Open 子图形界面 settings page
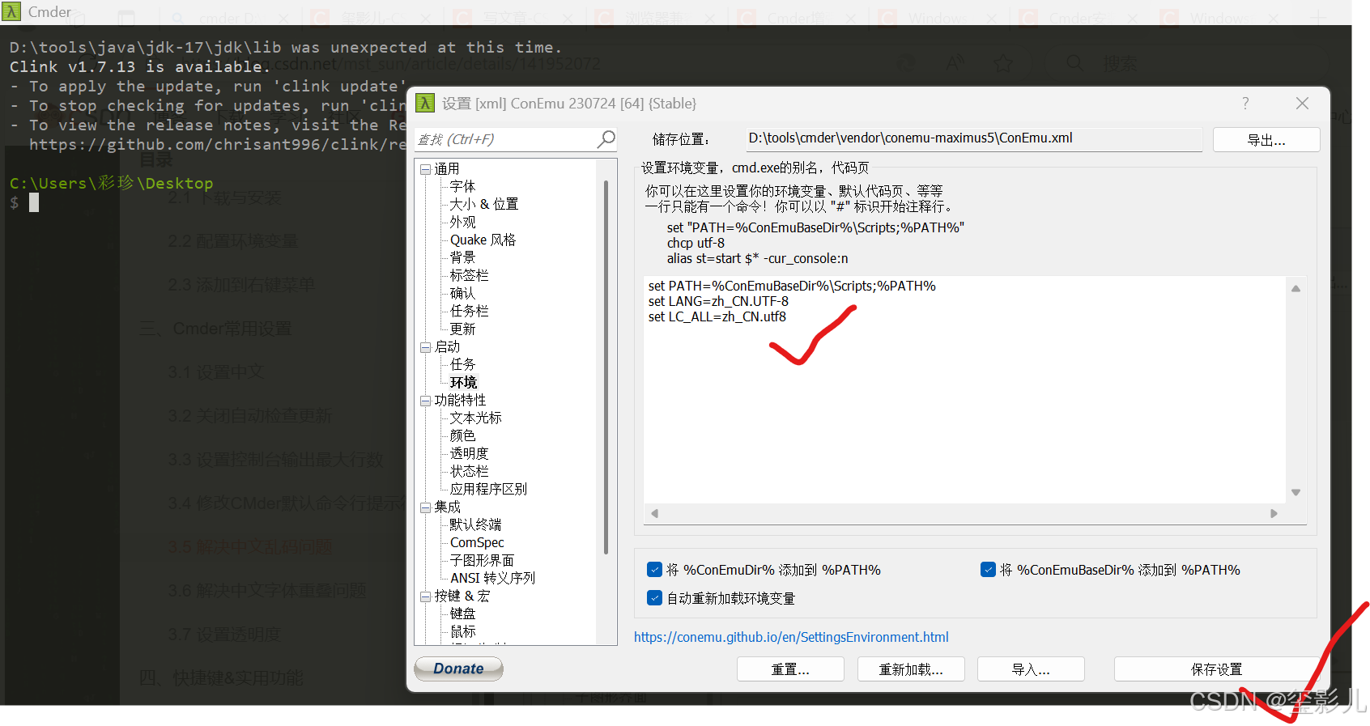Image resolution: width=1370 pixels, height=726 pixels. coord(483,560)
